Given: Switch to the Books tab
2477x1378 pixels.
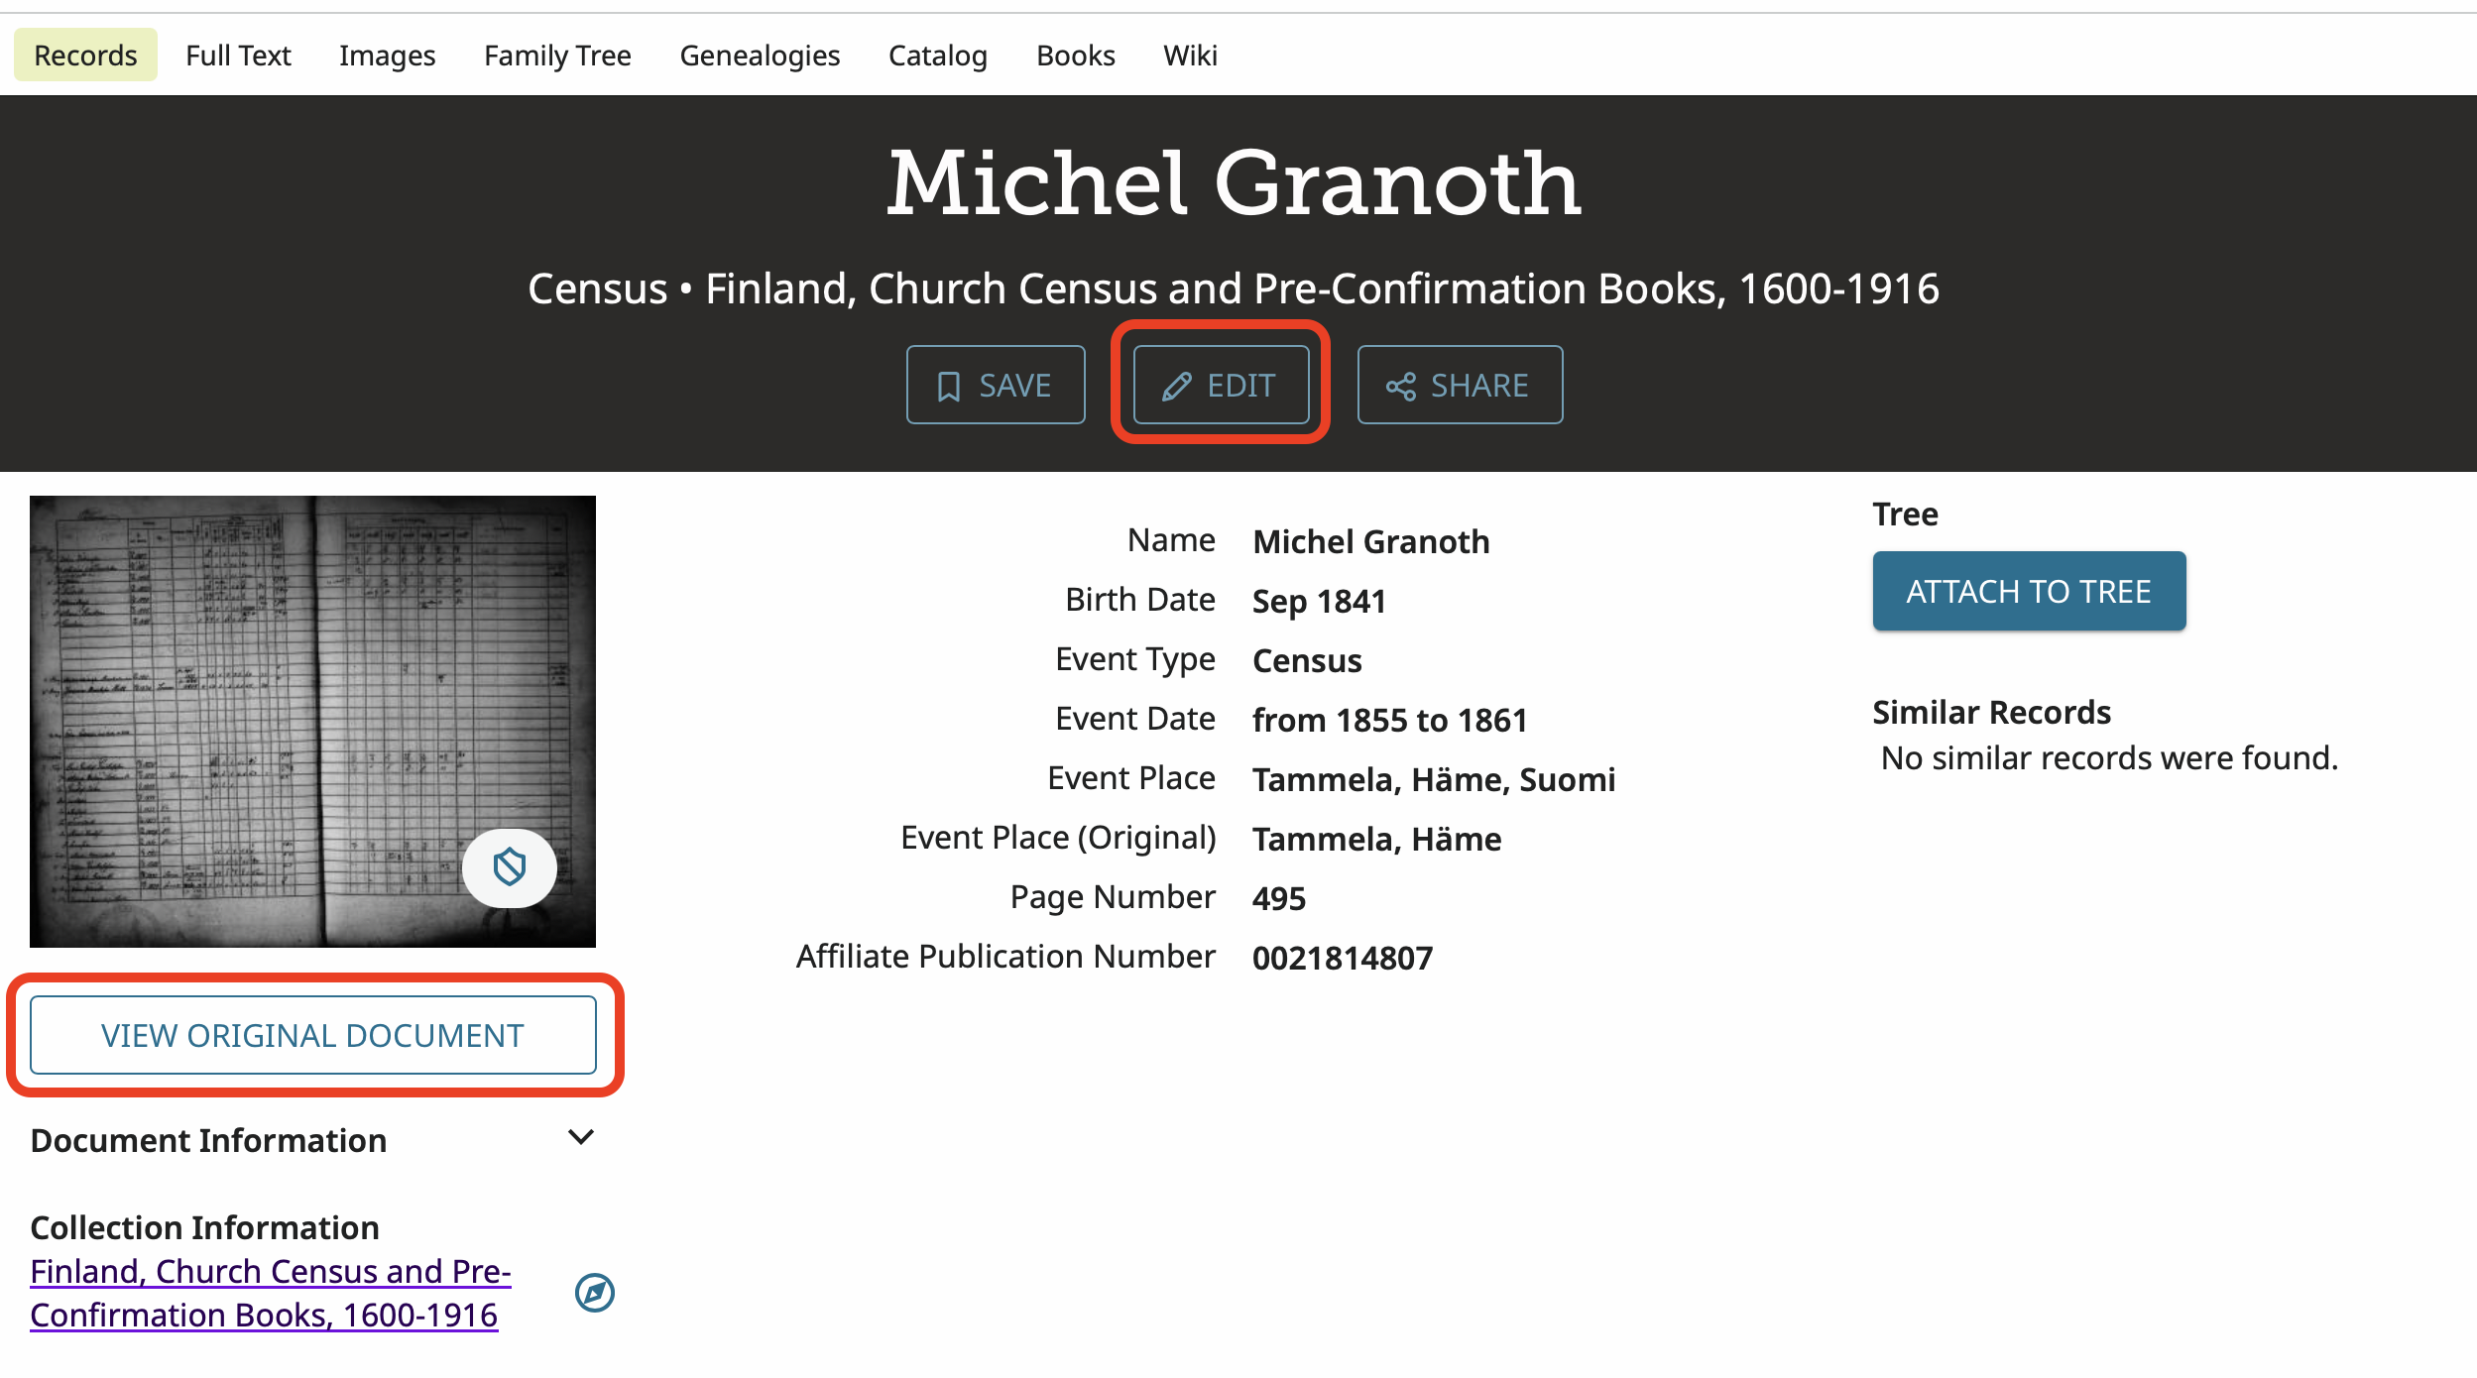Looking at the screenshot, I should pos(1075,56).
